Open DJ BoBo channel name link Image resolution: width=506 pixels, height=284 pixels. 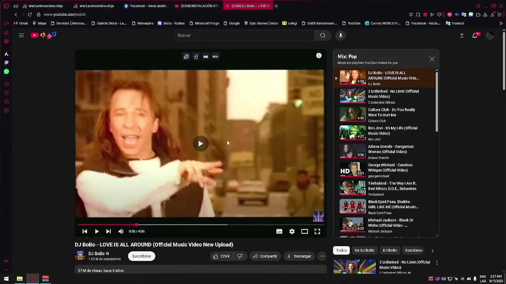[96, 254]
